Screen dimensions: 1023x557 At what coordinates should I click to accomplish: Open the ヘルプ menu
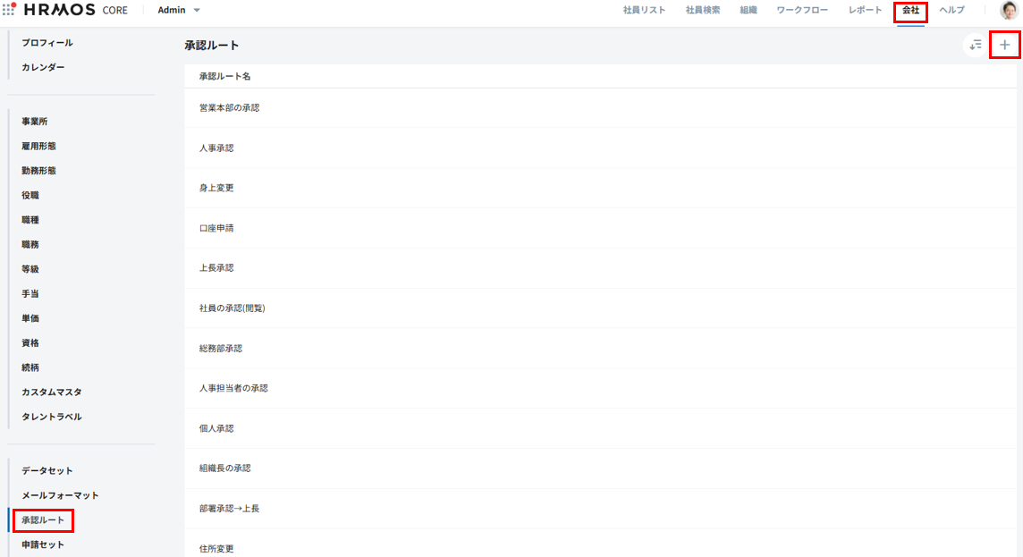(951, 11)
